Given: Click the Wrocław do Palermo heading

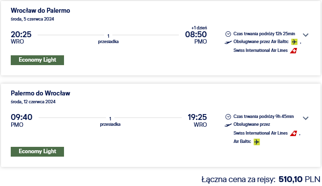Looking at the screenshot, I should pyautogui.click(x=41, y=10).
